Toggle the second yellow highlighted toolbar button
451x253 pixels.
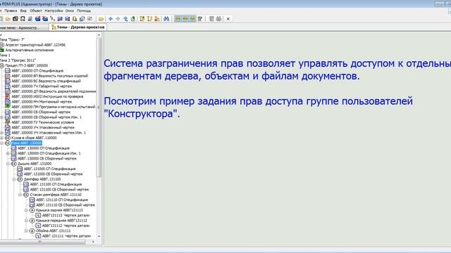click(x=185, y=19)
